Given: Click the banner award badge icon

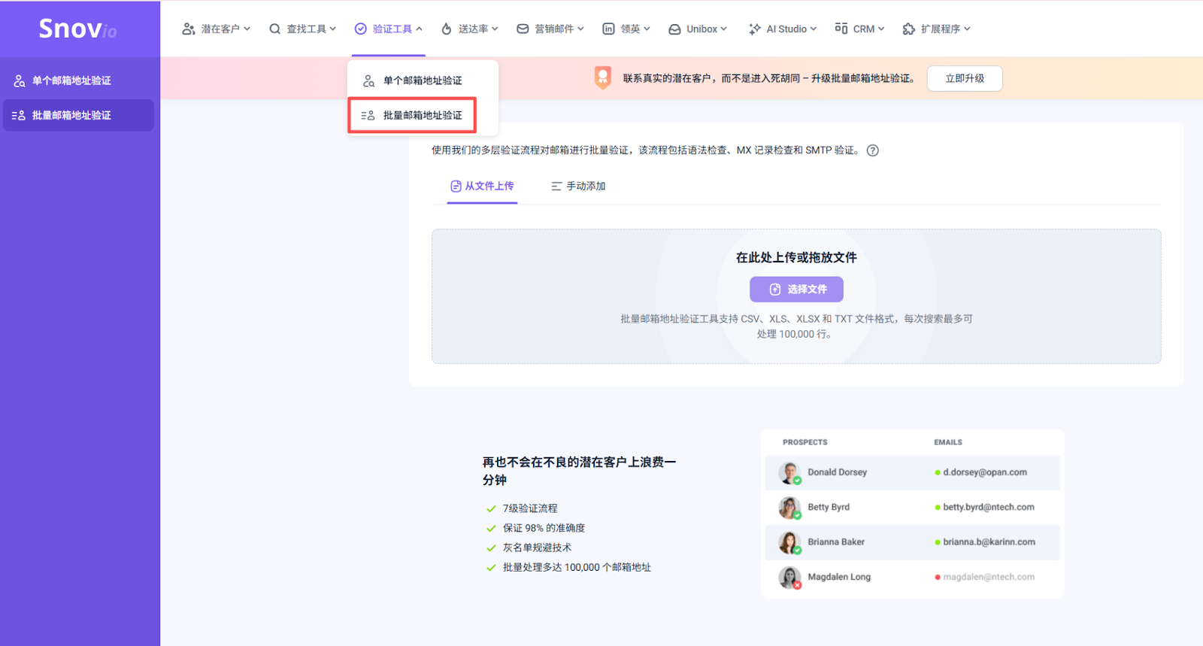Looking at the screenshot, I should 602,77.
